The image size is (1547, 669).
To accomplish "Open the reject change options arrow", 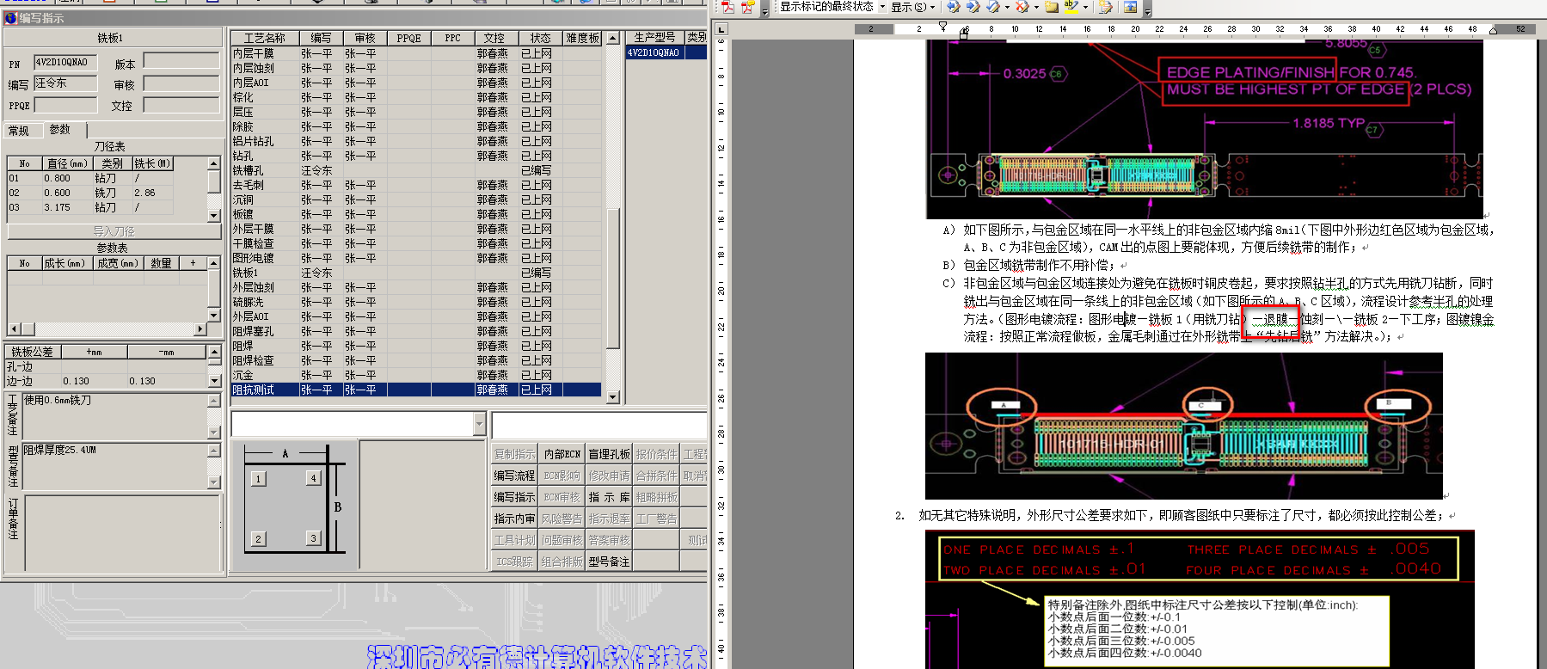I will click(x=1035, y=7).
